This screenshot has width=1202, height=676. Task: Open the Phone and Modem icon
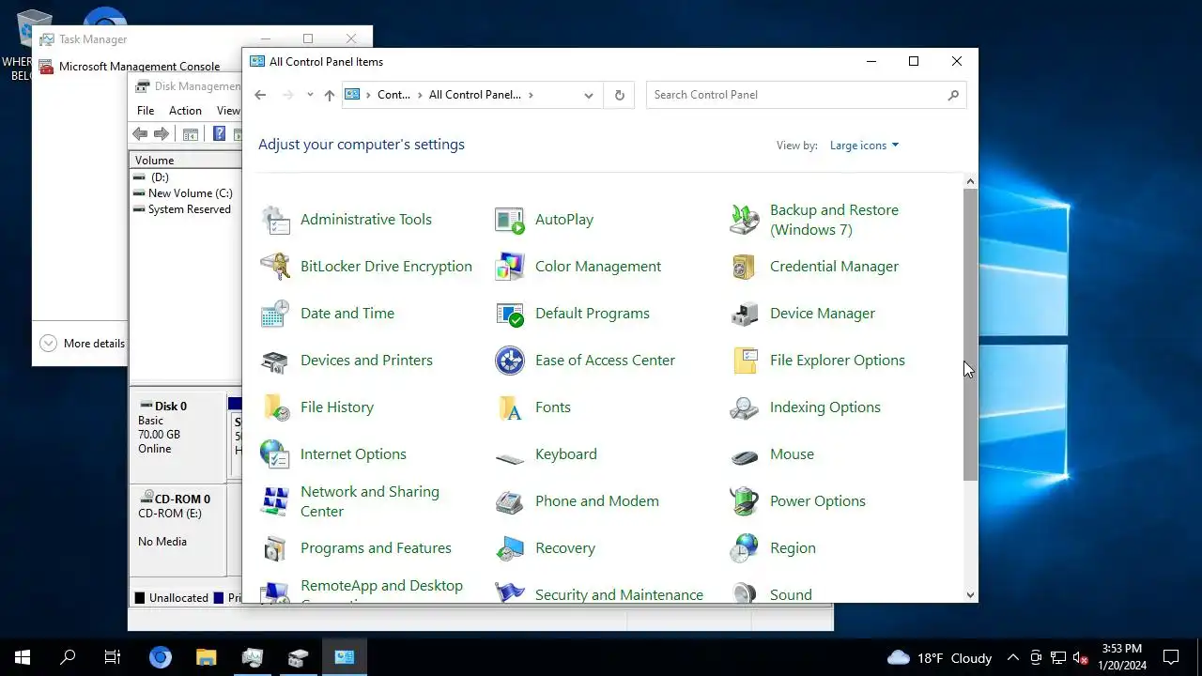click(x=510, y=501)
